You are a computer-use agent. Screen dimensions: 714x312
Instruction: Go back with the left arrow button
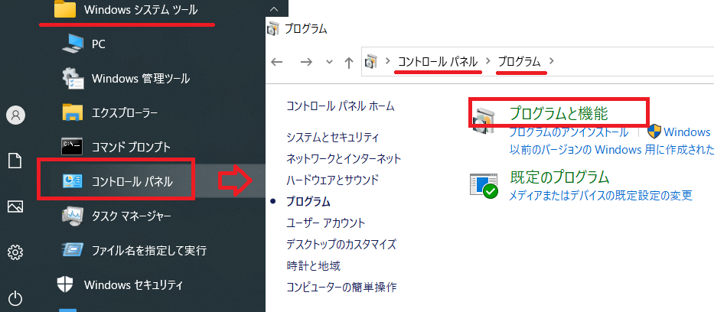tap(277, 62)
